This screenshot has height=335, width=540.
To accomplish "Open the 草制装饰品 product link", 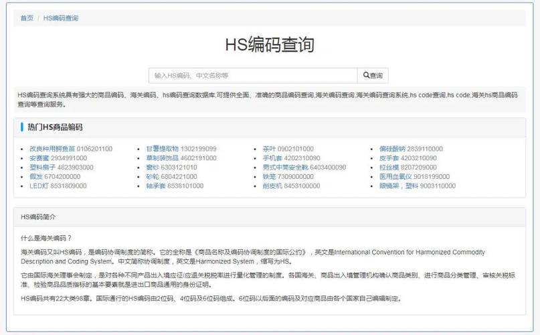I will [x=162, y=158].
